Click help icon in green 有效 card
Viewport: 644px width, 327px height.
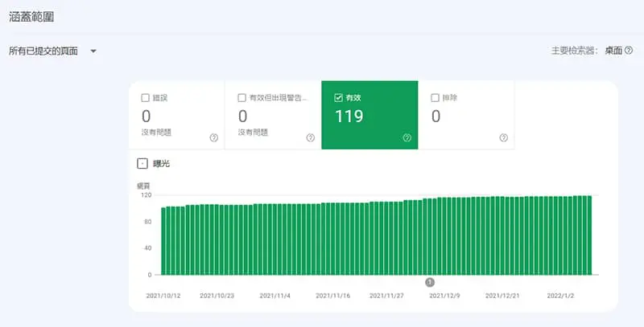pos(407,137)
